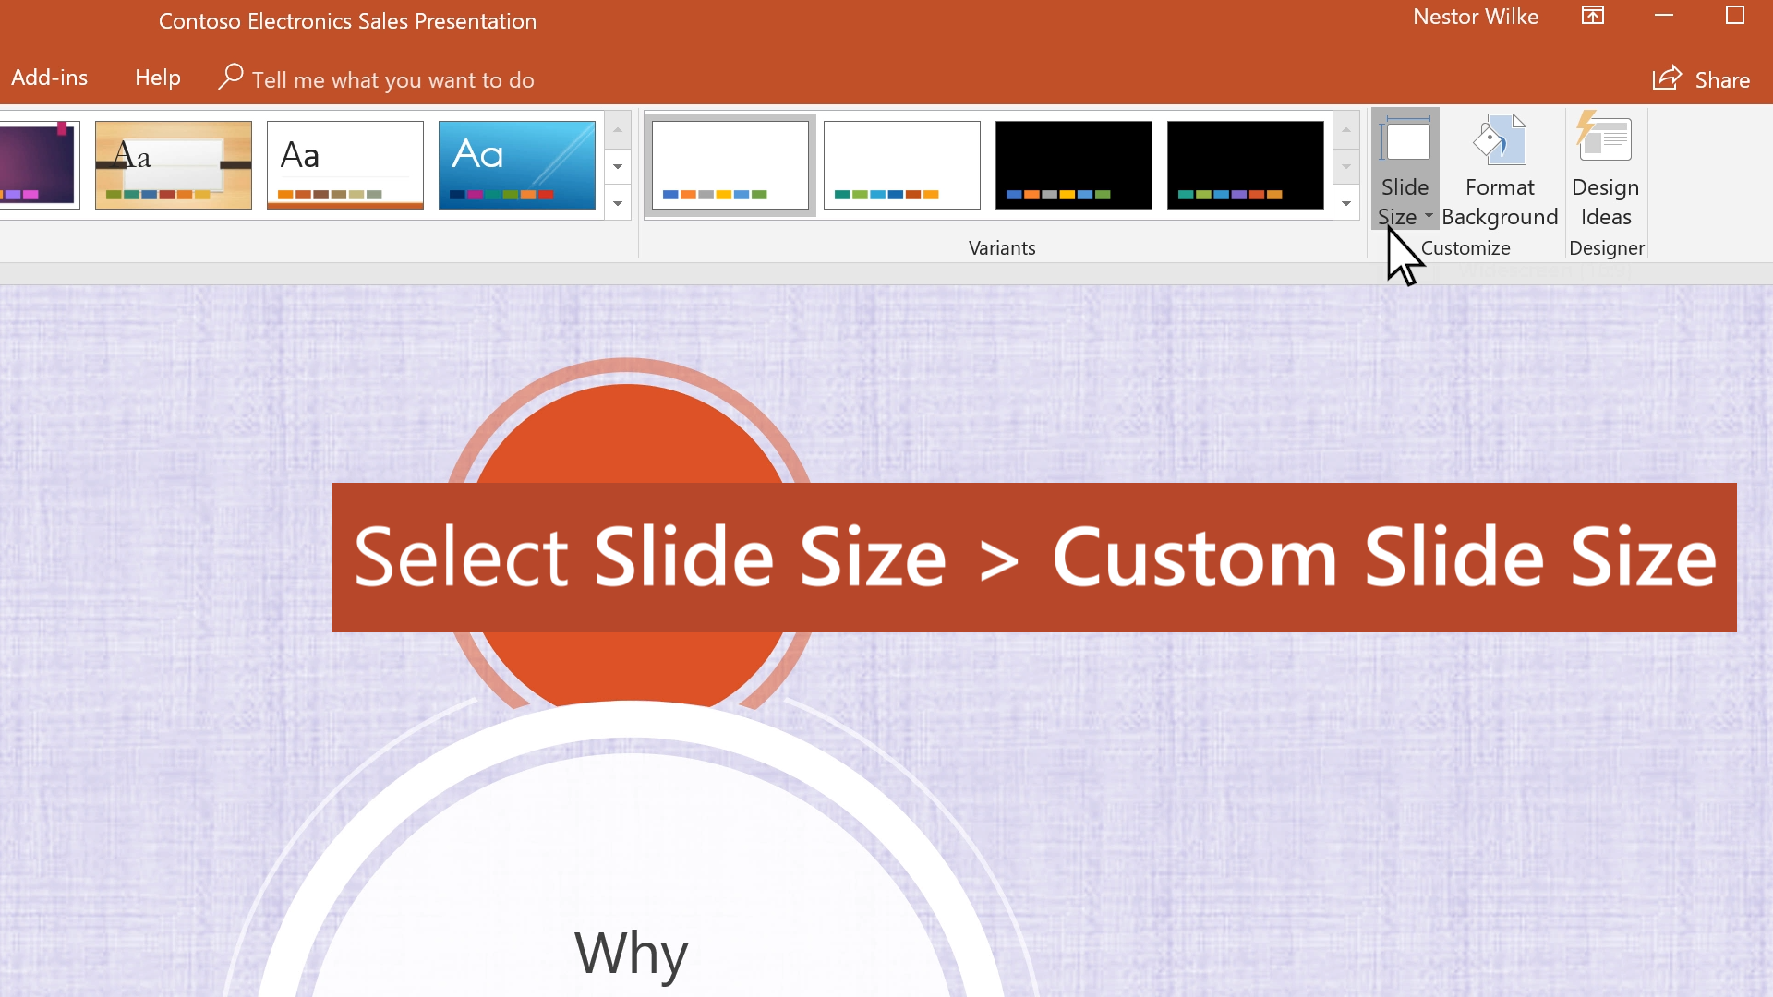Click the Nestor Wilke account name
This screenshot has height=997, width=1773.
tap(1476, 17)
